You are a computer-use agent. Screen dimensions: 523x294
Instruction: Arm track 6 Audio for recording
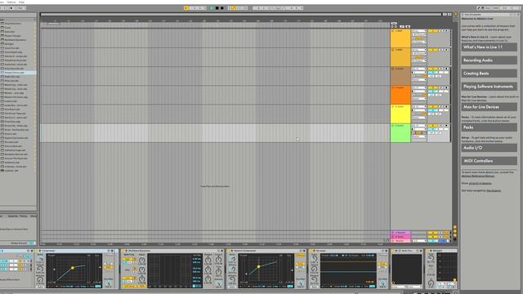tap(447, 126)
